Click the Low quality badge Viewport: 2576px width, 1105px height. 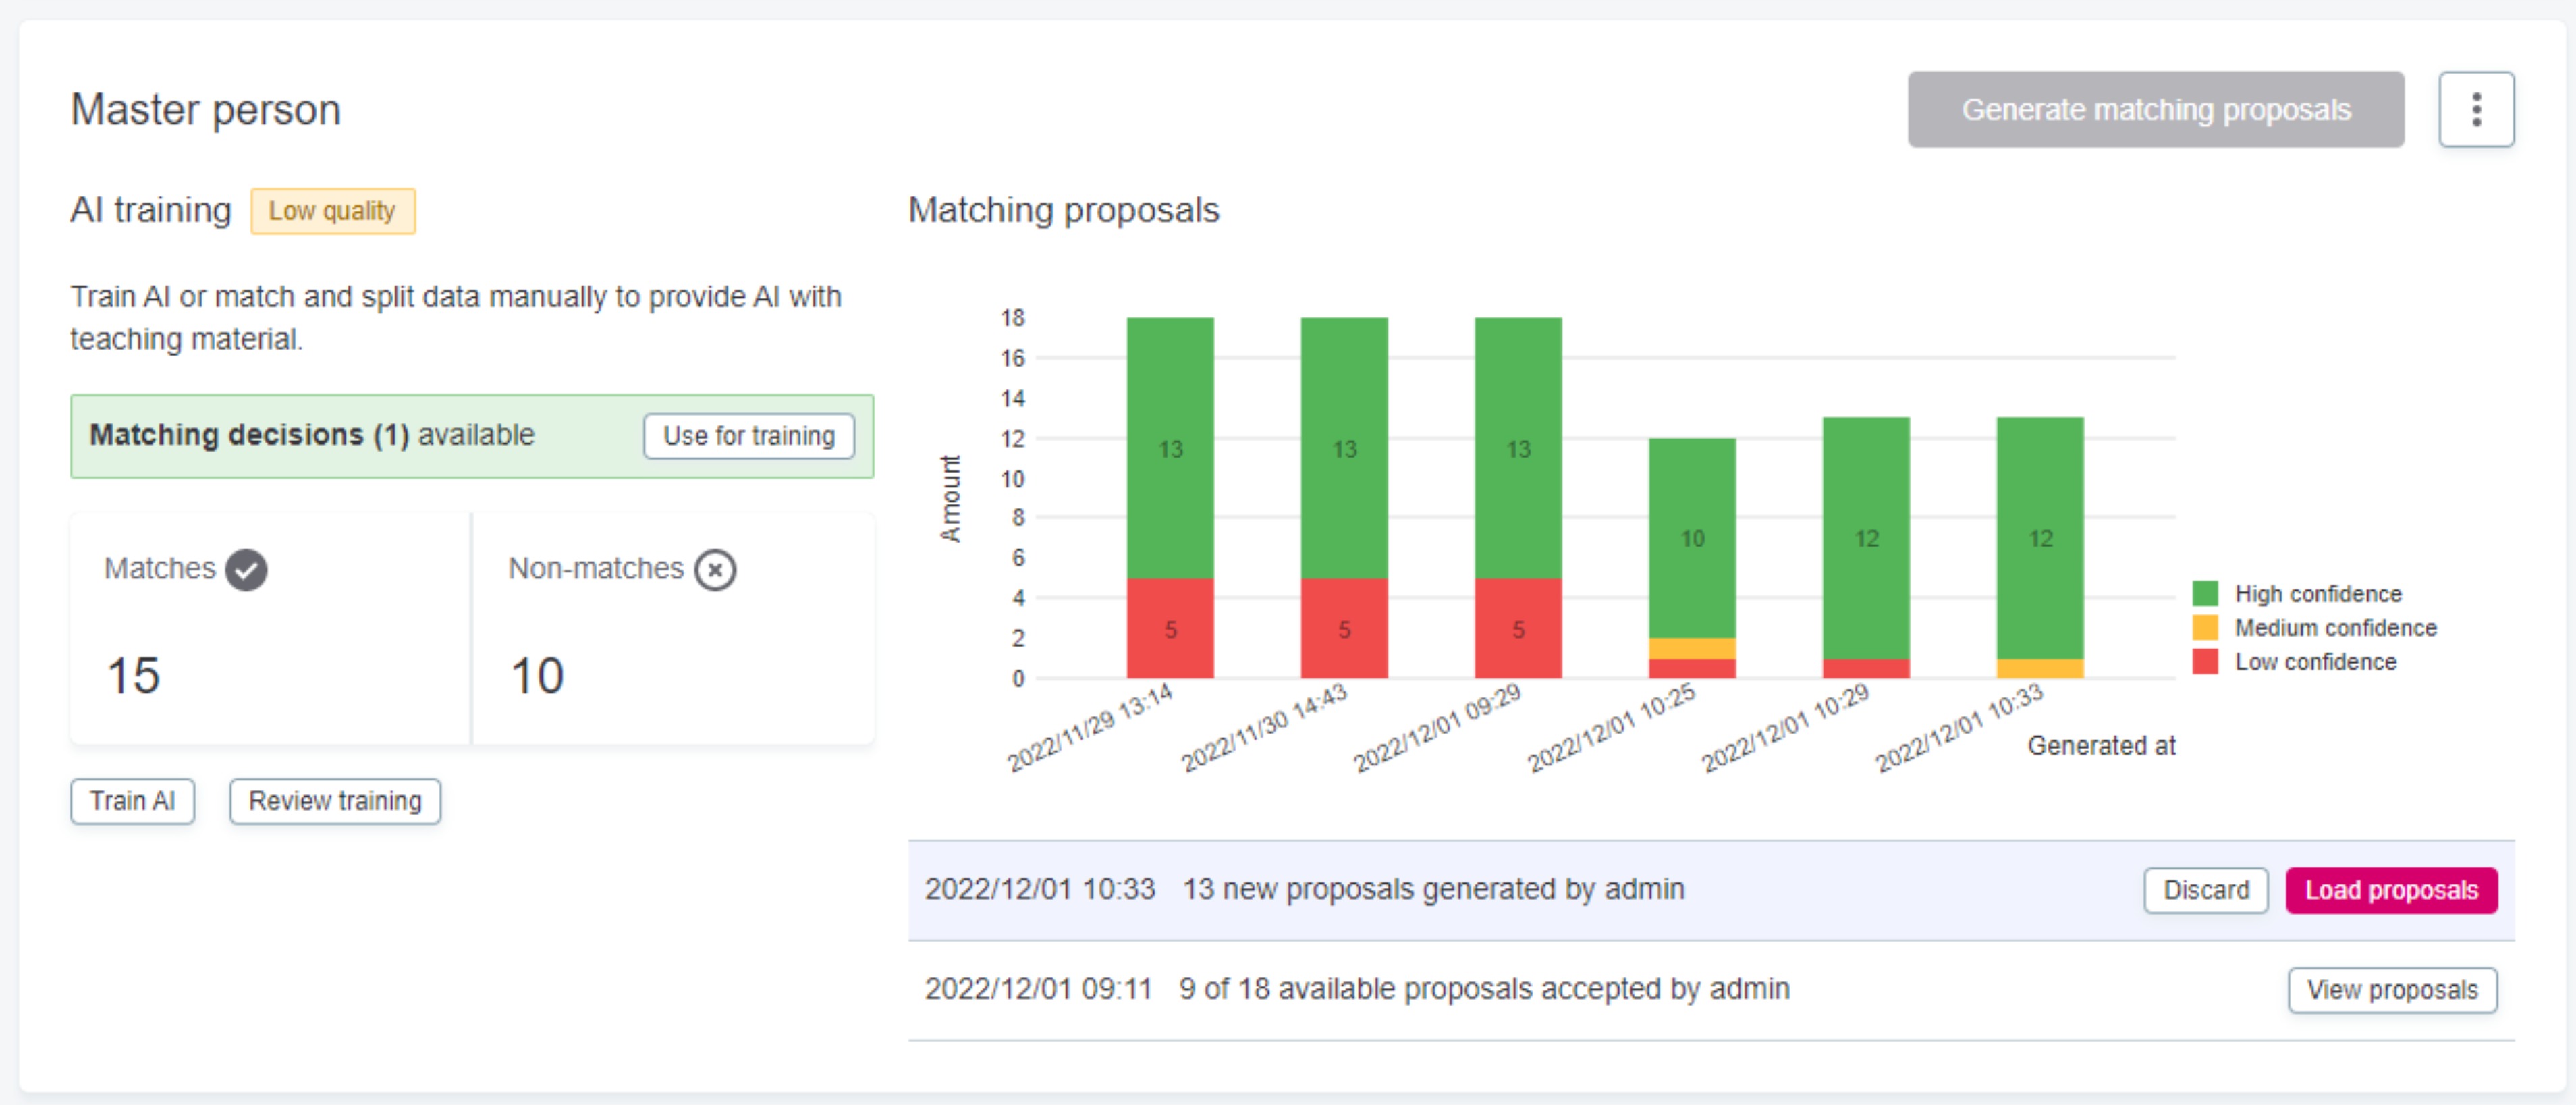pyautogui.click(x=332, y=210)
